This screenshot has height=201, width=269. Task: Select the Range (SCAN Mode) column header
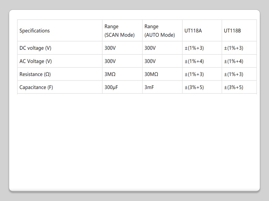pos(119,31)
